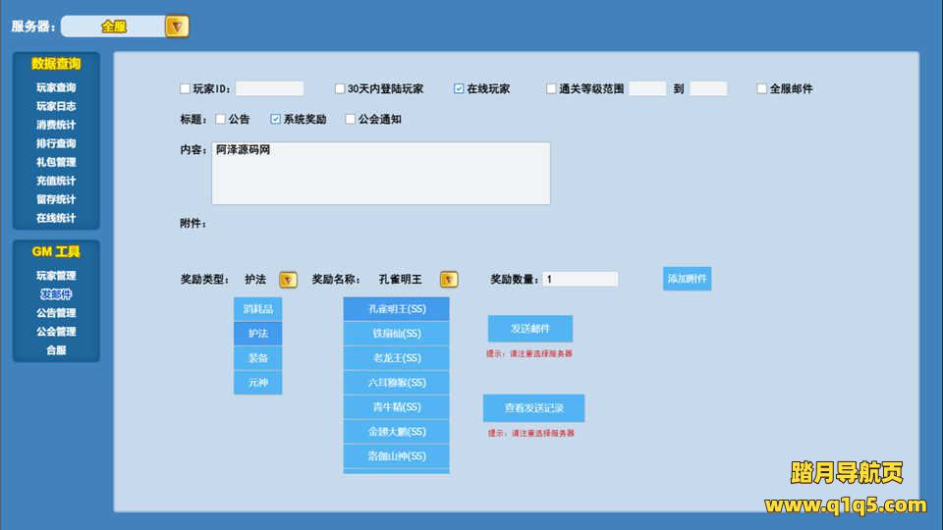Select 六耳猕猴(SS) in the reward name list

(x=396, y=383)
